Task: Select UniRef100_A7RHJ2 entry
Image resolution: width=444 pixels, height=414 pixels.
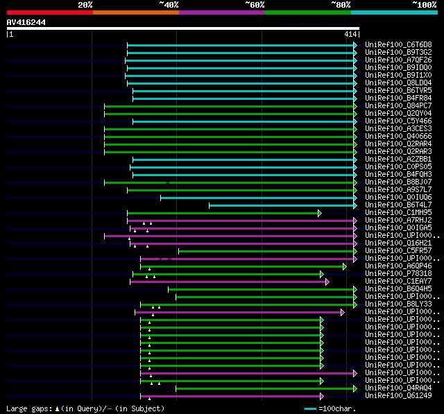Action: [x=398, y=221]
